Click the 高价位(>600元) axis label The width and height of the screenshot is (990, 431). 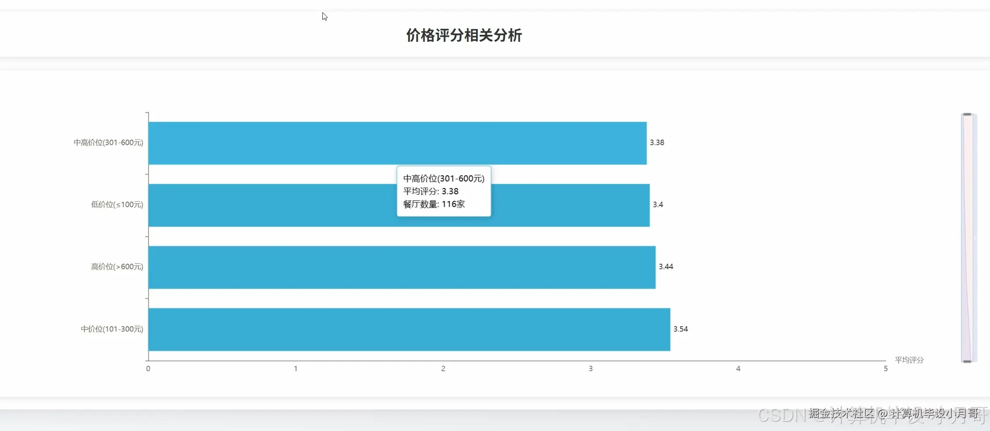tap(116, 266)
